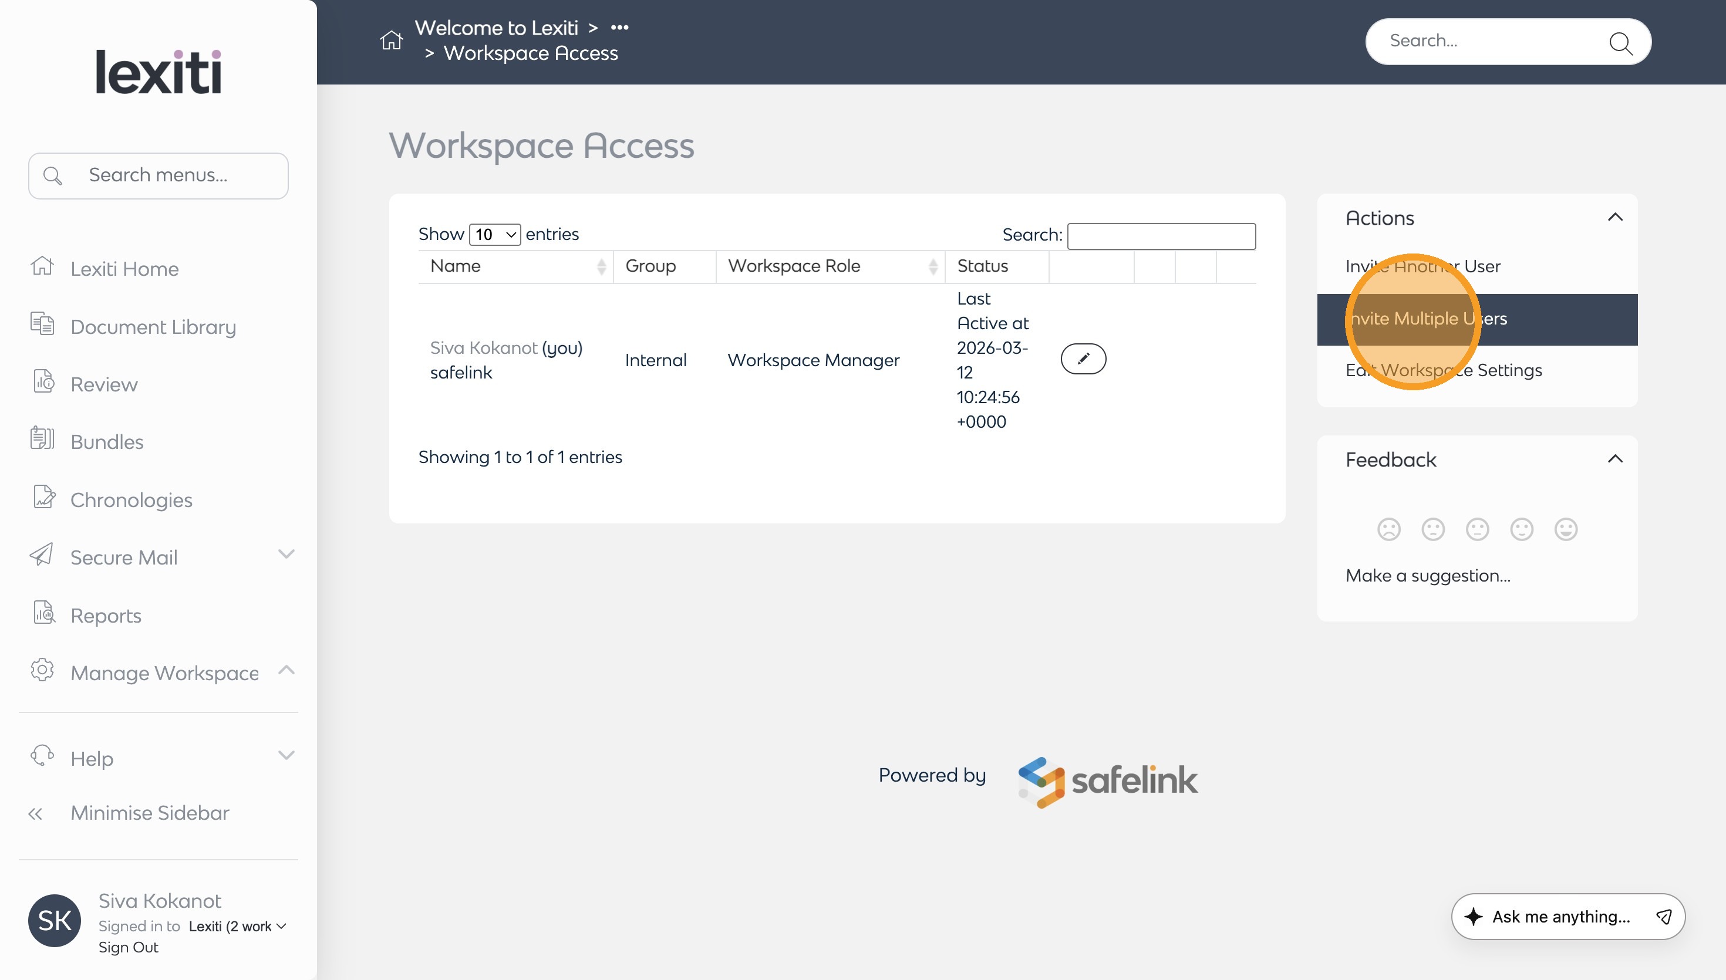The image size is (1726, 980).
Task: Expand the Secure Mail submenu
Action: coord(286,555)
